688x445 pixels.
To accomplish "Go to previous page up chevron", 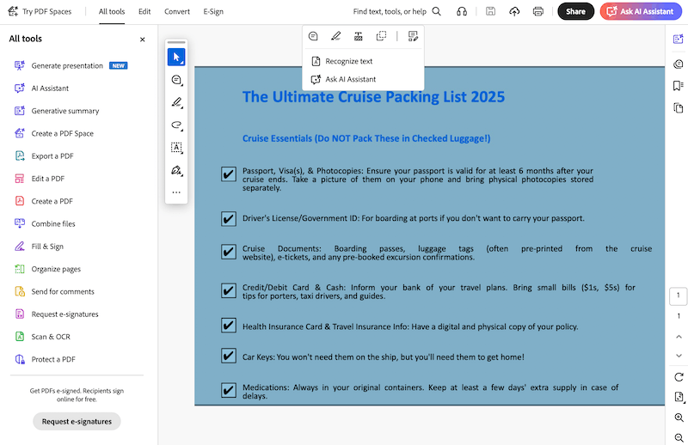I will coord(679,337).
